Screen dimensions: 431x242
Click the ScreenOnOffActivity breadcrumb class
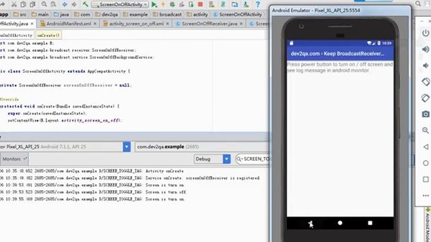pos(238,14)
